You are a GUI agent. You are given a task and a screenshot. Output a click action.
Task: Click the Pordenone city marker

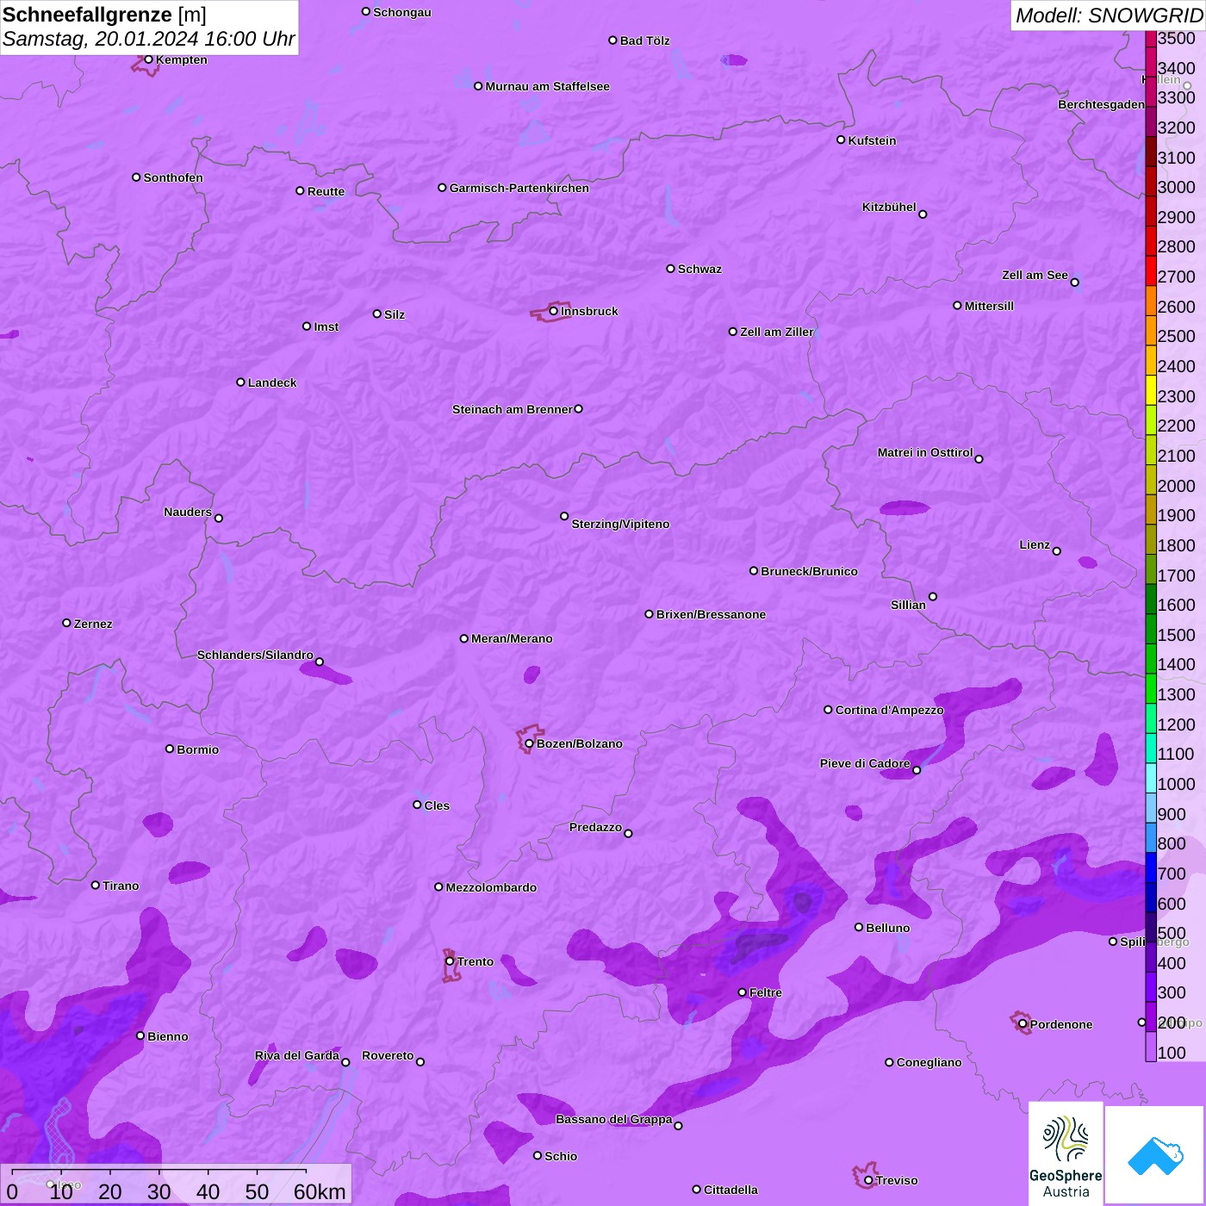click(1023, 1024)
